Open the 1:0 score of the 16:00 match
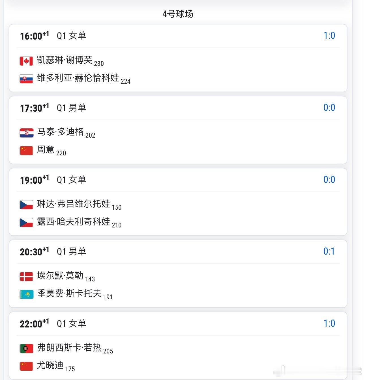The image size is (365, 380). coord(329,36)
